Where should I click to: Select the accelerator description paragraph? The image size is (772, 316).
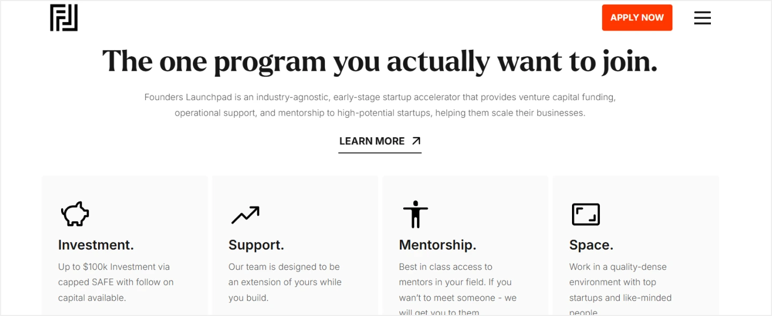(x=380, y=105)
